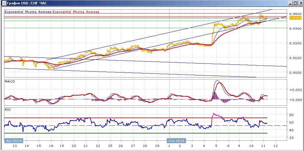The height and width of the screenshot is (151, 304).
Task: Click date 21 on the time axis
Action: point(86,146)
